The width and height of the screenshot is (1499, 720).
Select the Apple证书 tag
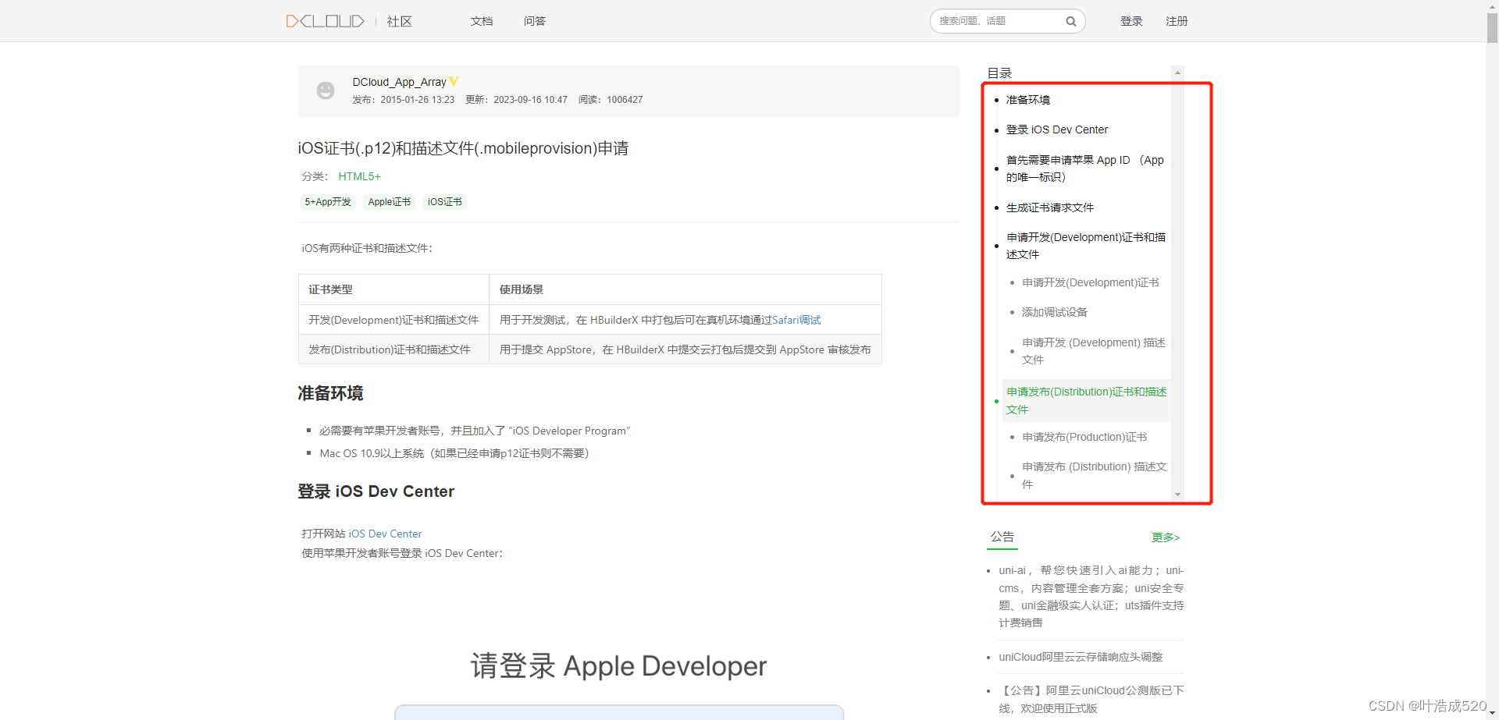tap(390, 202)
